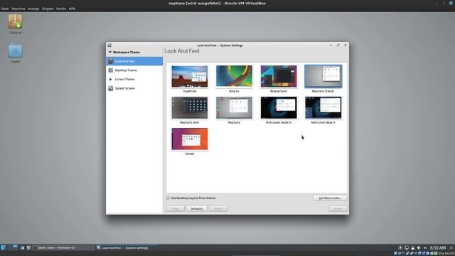The height and width of the screenshot is (256, 455).
Task: Open the application launcher in taskbar
Action: click(3, 247)
